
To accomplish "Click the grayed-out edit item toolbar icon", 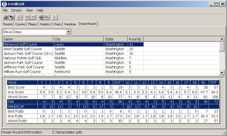I will [x=20, y=17].
